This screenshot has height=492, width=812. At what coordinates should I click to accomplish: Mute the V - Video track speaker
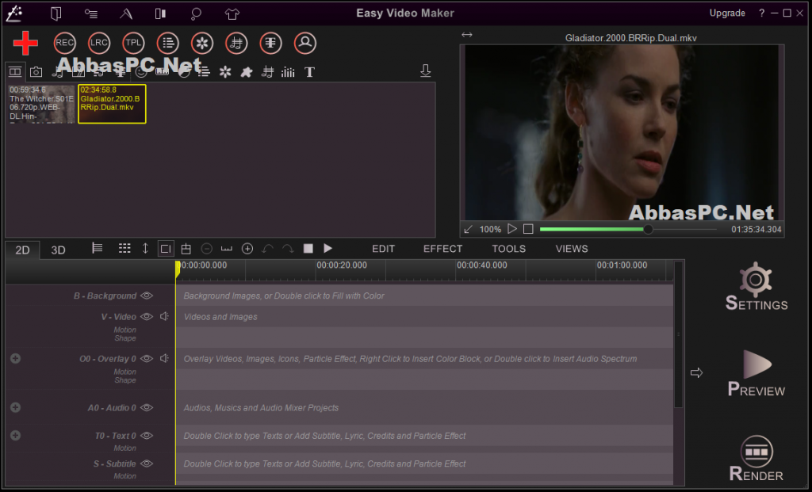click(164, 316)
